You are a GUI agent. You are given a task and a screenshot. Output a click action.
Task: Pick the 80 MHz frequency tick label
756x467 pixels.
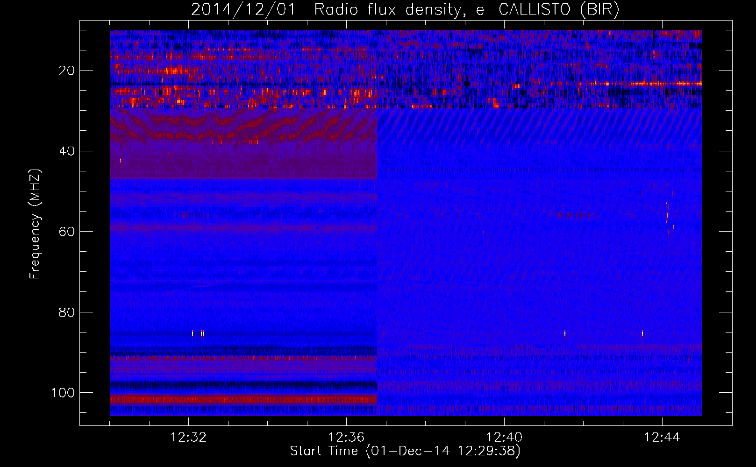(x=67, y=312)
